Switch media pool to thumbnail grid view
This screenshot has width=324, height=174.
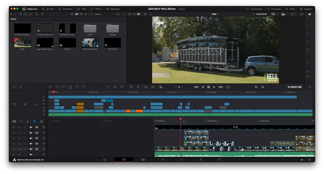coord(77,14)
